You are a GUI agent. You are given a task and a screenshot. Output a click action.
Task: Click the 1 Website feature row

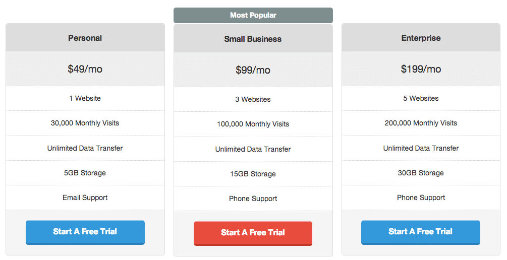pyautogui.click(x=85, y=98)
